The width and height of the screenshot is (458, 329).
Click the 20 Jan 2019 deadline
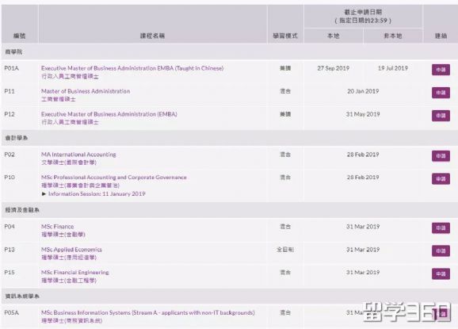click(363, 91)
